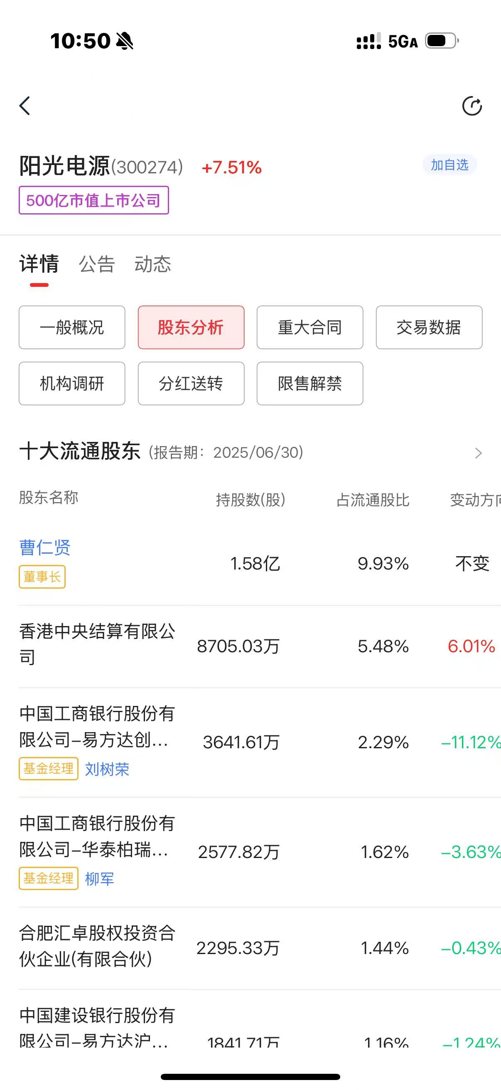
Task: Toggle 加自选 to add to watchlist
Action: coord(449,165)
